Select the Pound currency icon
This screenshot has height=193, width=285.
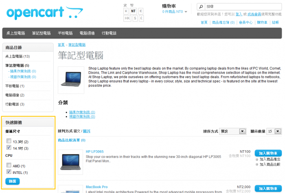[x=141, y=18]
